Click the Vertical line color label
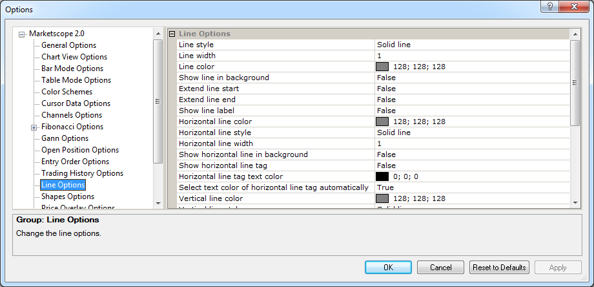The width and height of the screenshot is (594, 287). 210,198
